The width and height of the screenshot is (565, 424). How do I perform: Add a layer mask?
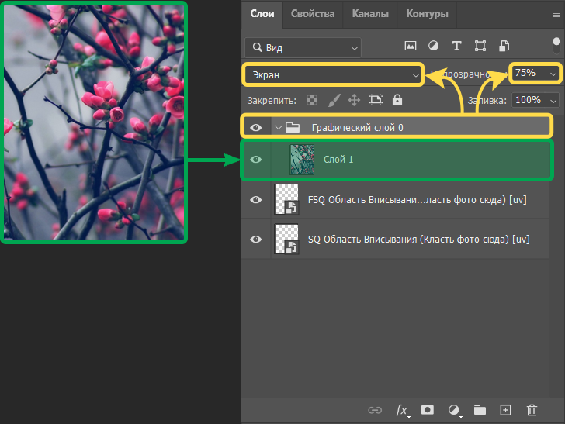pyautogui.click(x=428, y=410)
